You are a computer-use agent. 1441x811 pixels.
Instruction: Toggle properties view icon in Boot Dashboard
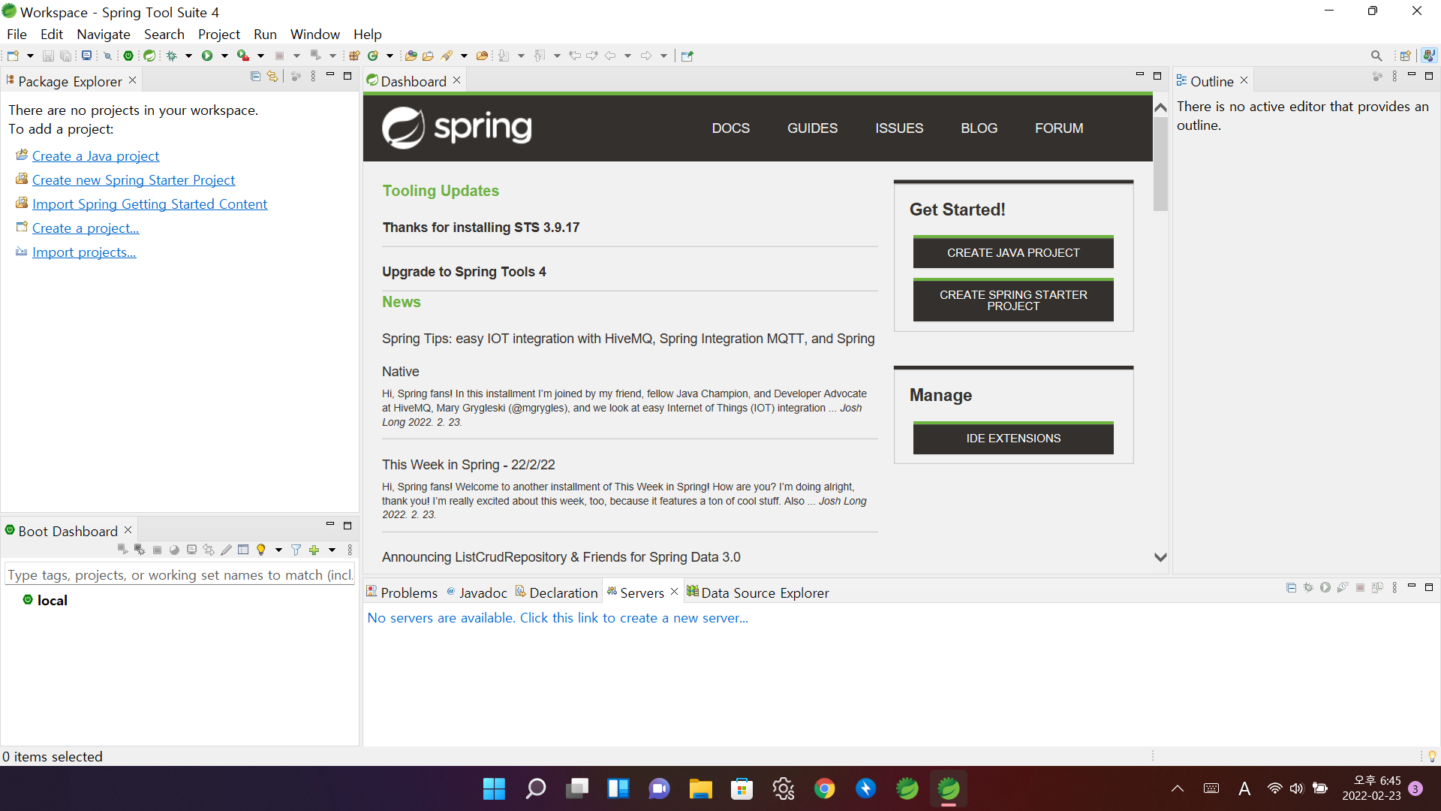[243, 550]
